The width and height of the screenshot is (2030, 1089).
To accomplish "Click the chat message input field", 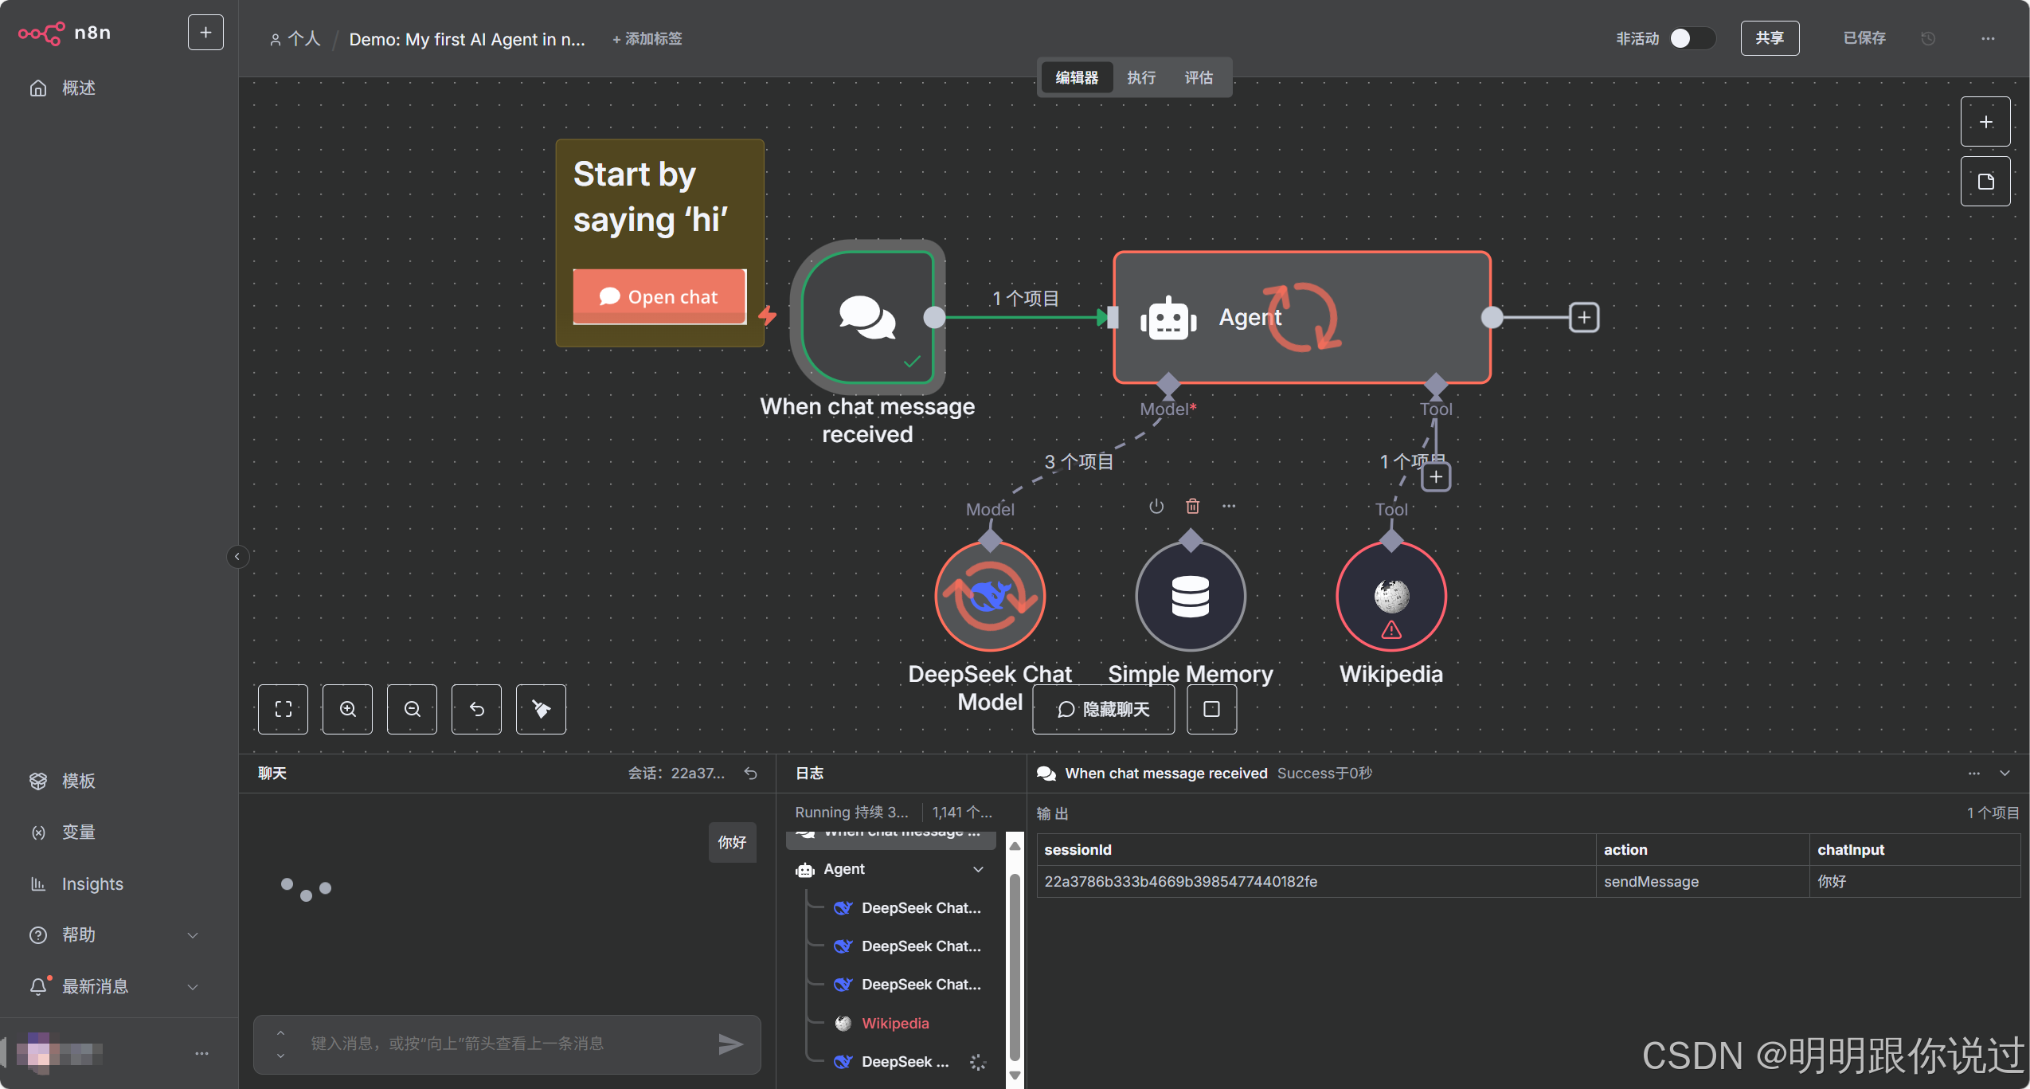I will [x=507, y=1044].
